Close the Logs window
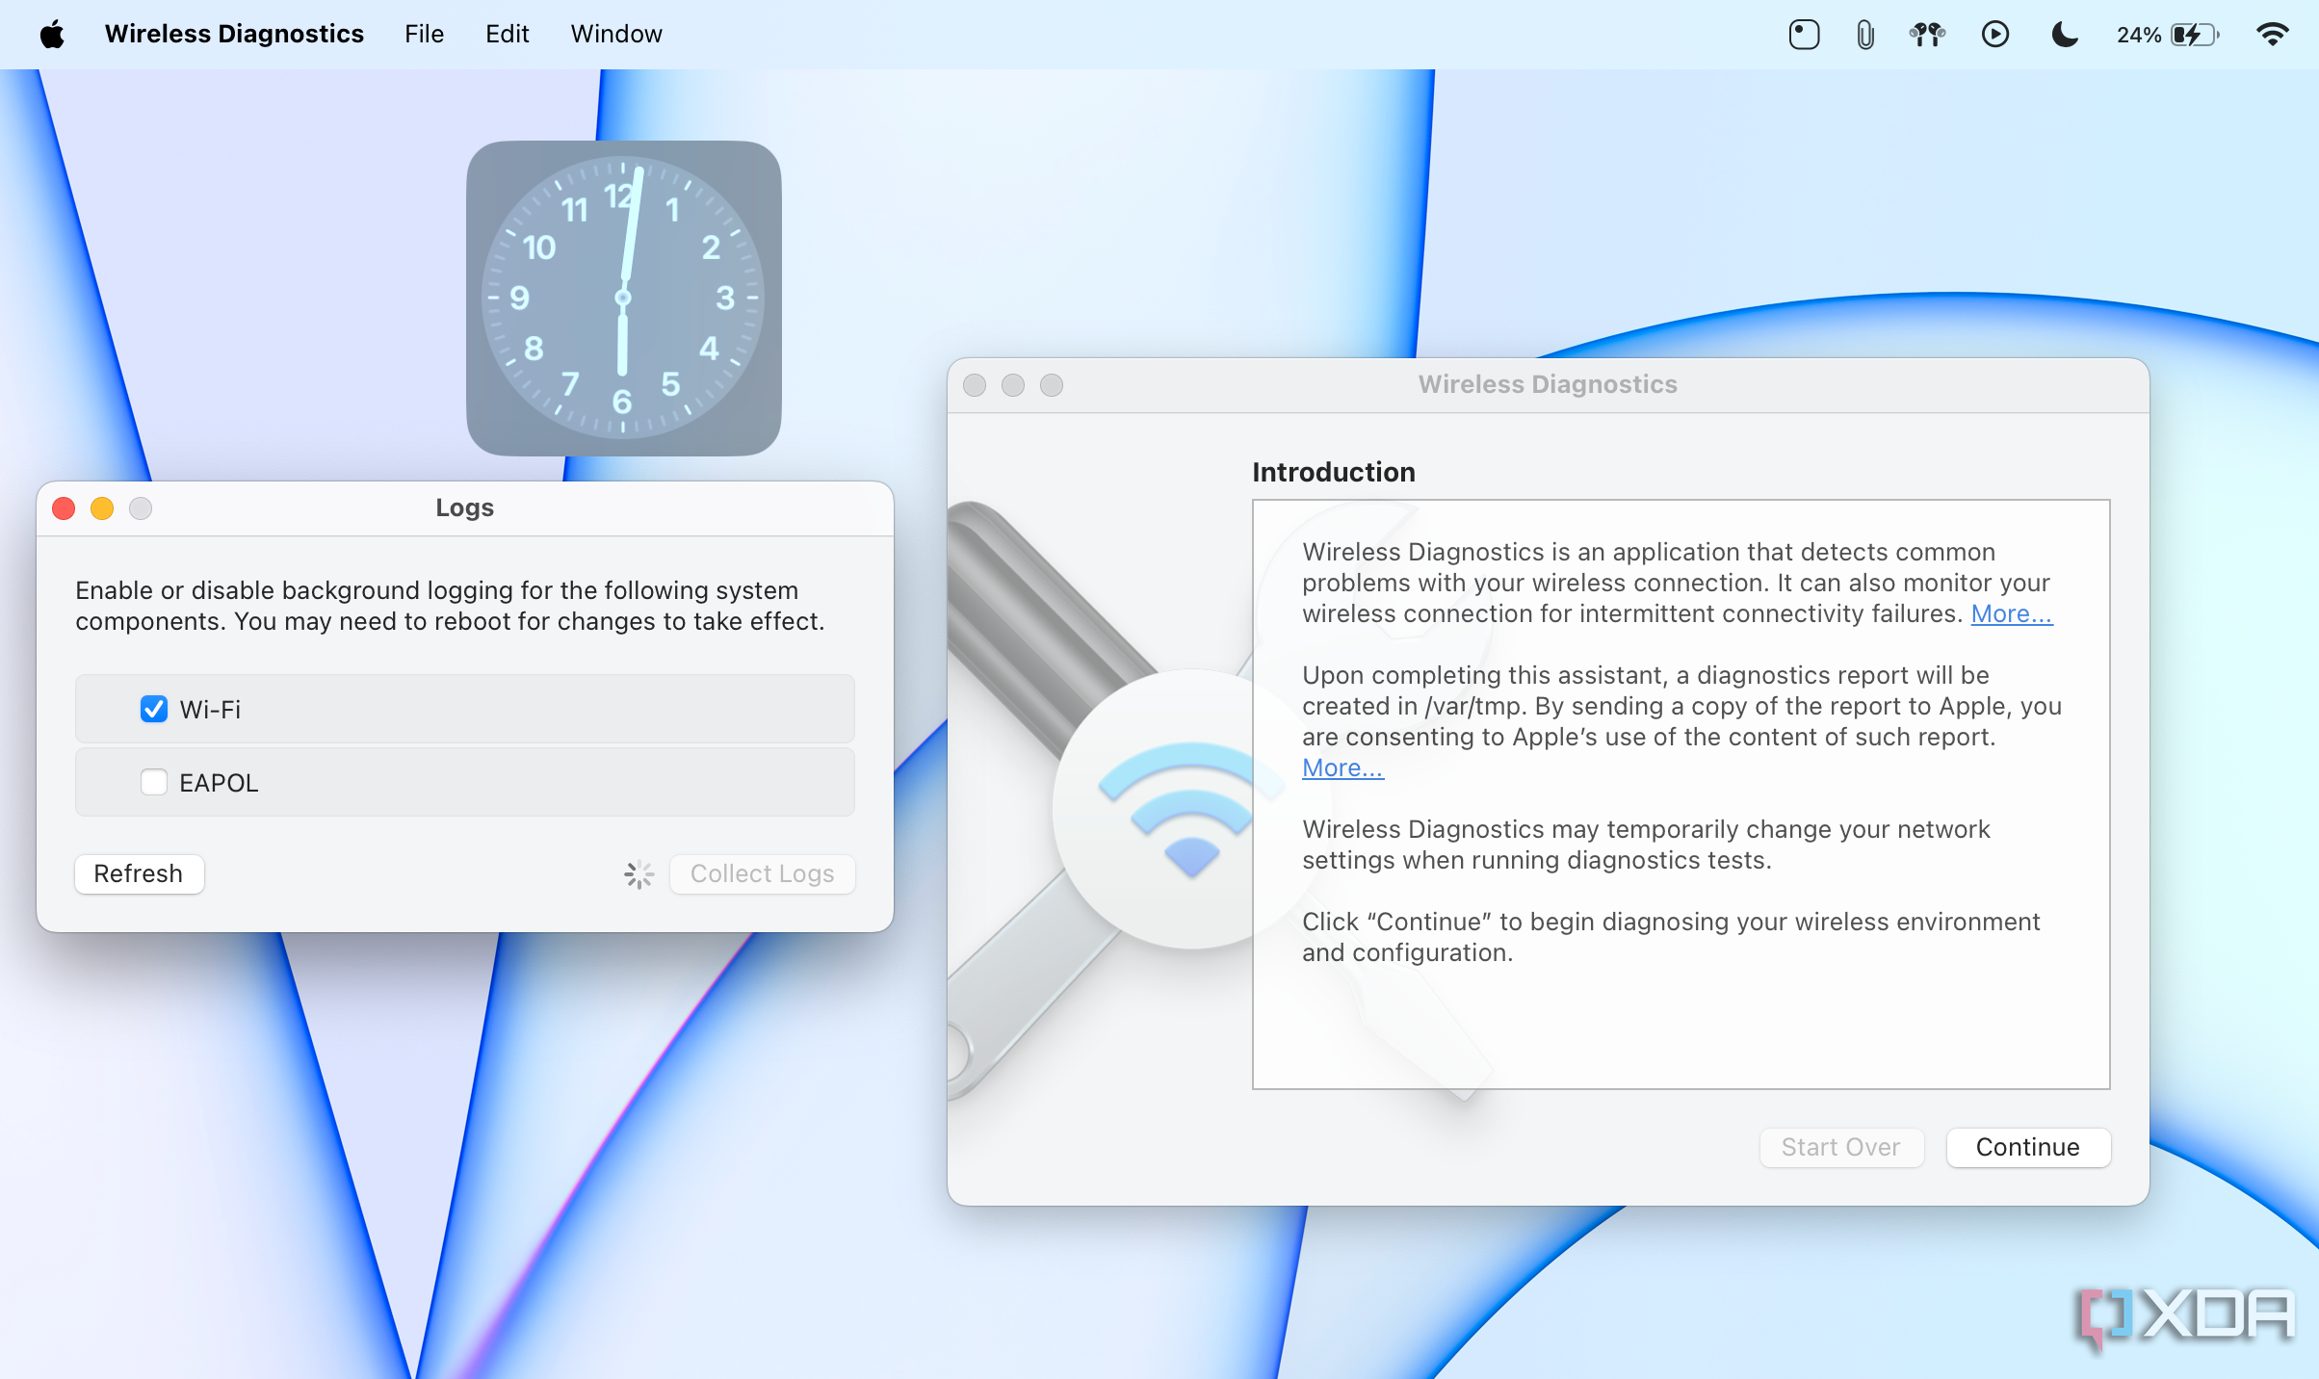This screenshot has width=2319, height=1379. (x=64, y=508)
